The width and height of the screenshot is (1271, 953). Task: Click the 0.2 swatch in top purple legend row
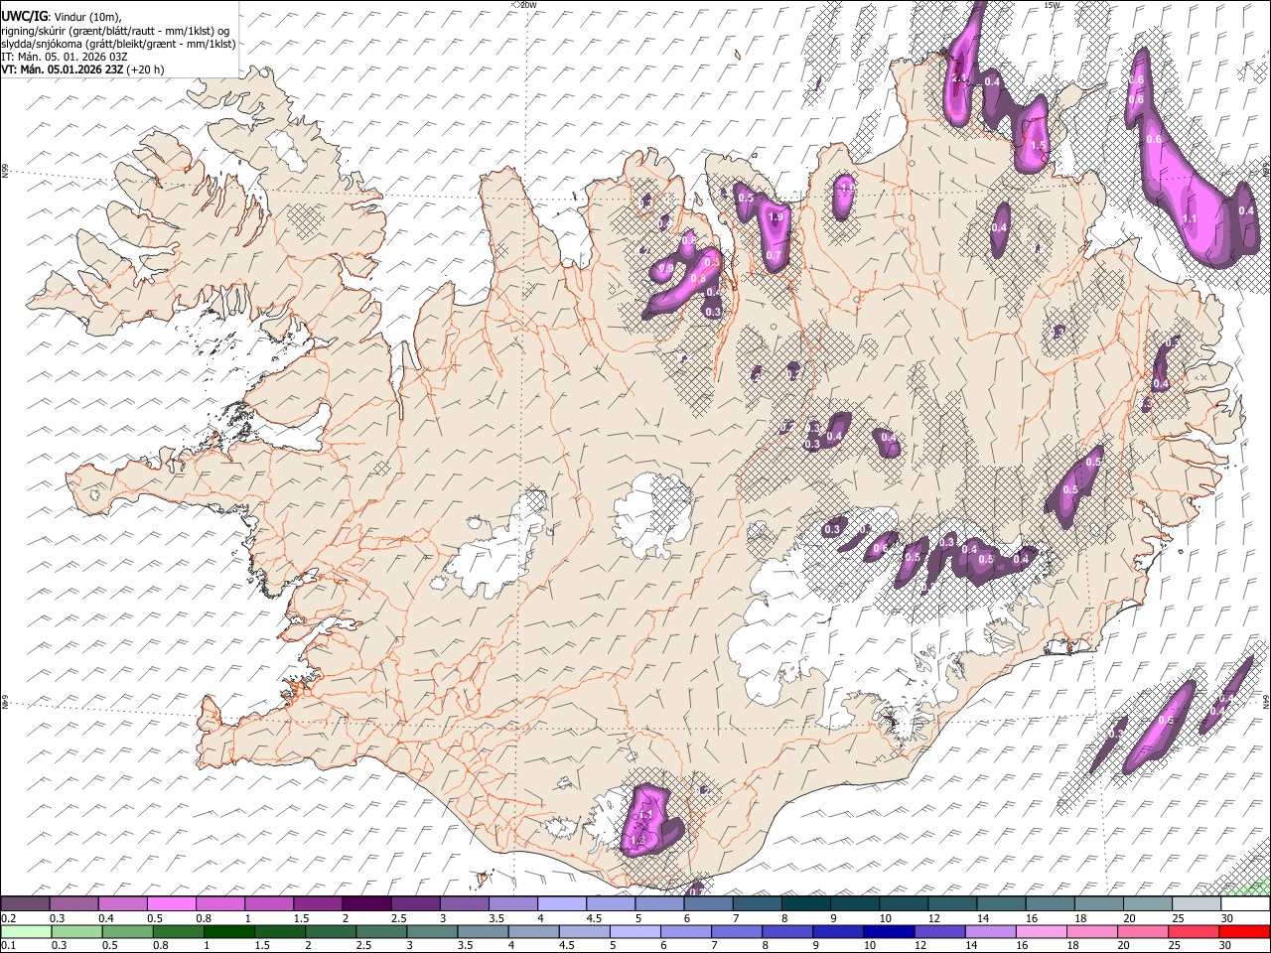[25, 904]
